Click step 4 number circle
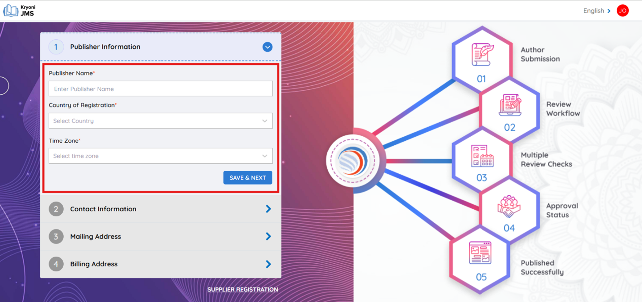The width and height of the screenshot is (642, 302). coord(56,264)
